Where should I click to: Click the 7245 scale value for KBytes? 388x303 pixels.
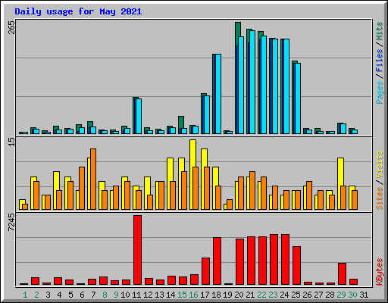[x=11, y=223]
